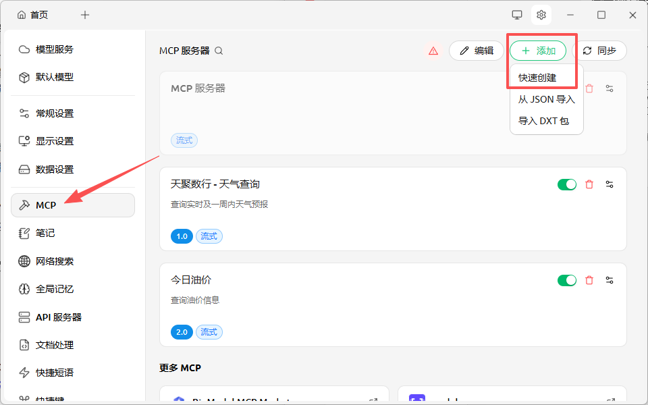Open the 添加 dropdown menu
Image resolution: width=648 pixels, height=405 pixels.
(538, 50)
